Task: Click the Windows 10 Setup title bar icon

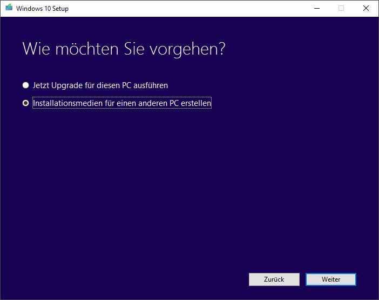Action: pos(9,8)
